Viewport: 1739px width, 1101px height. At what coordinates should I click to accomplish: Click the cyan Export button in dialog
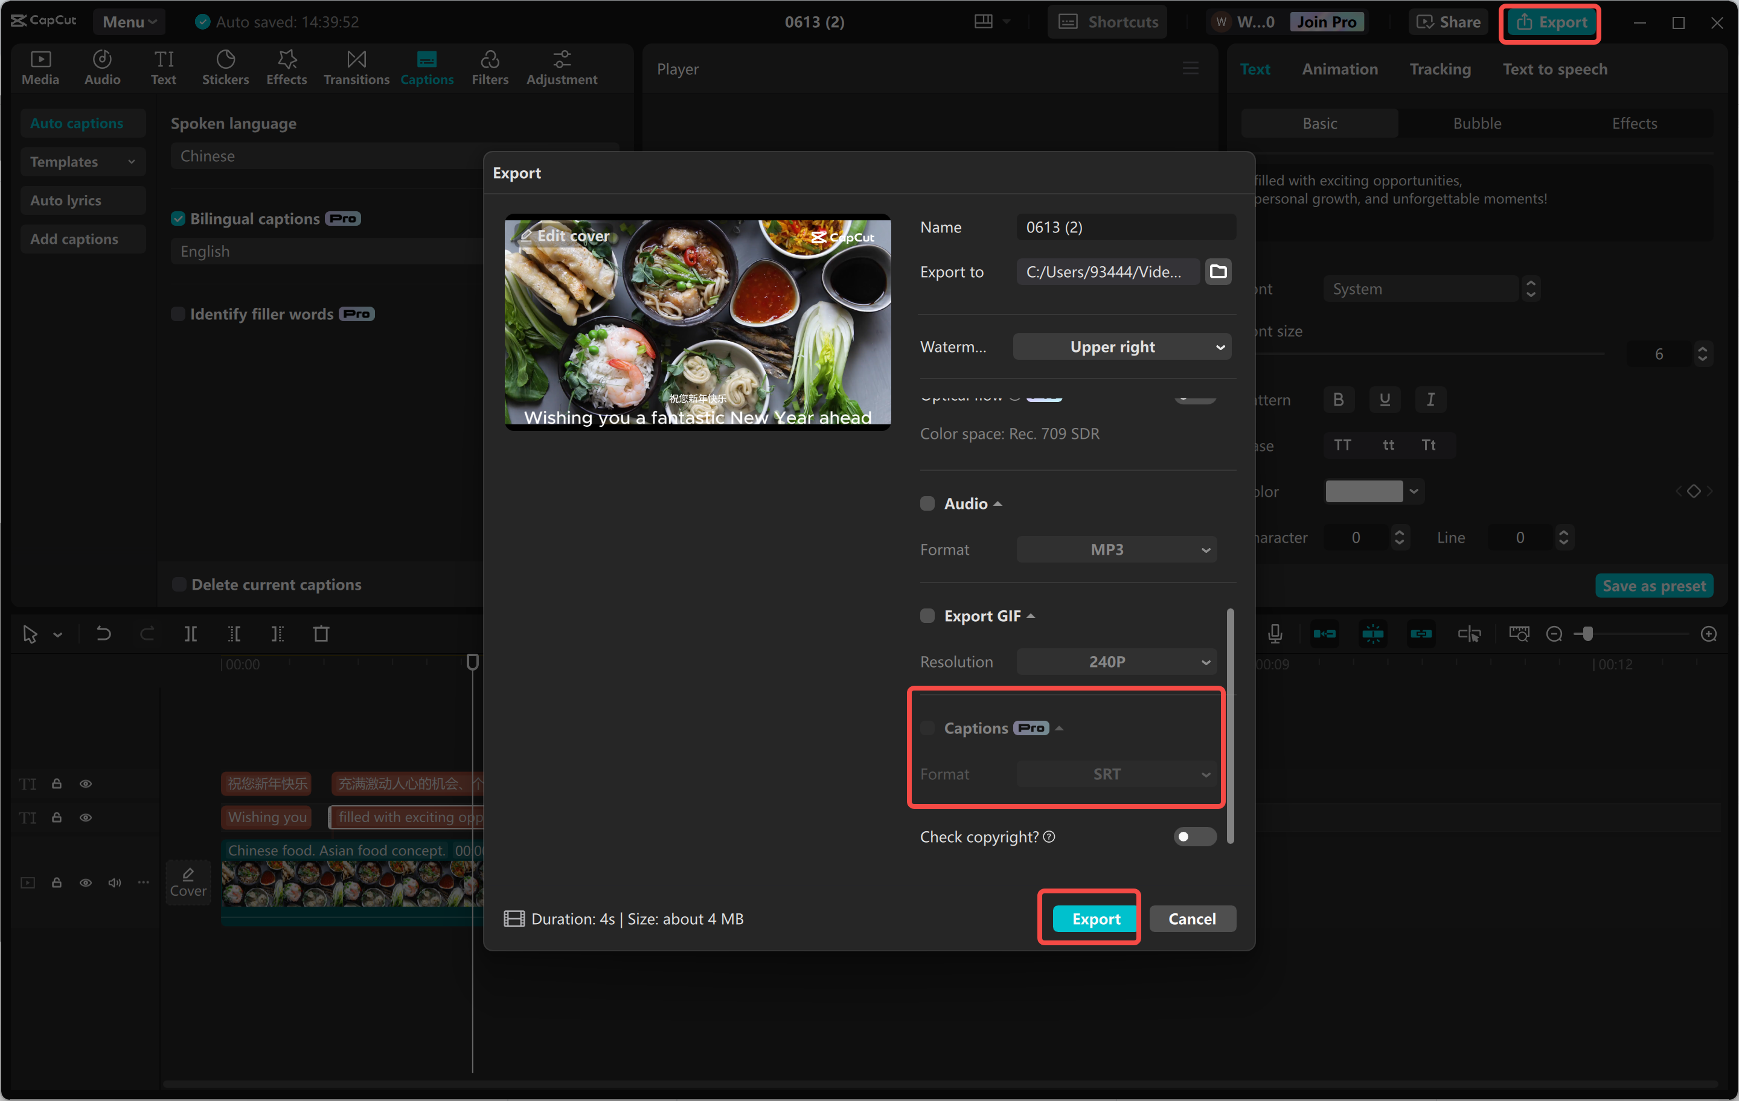coord(1095,918)
